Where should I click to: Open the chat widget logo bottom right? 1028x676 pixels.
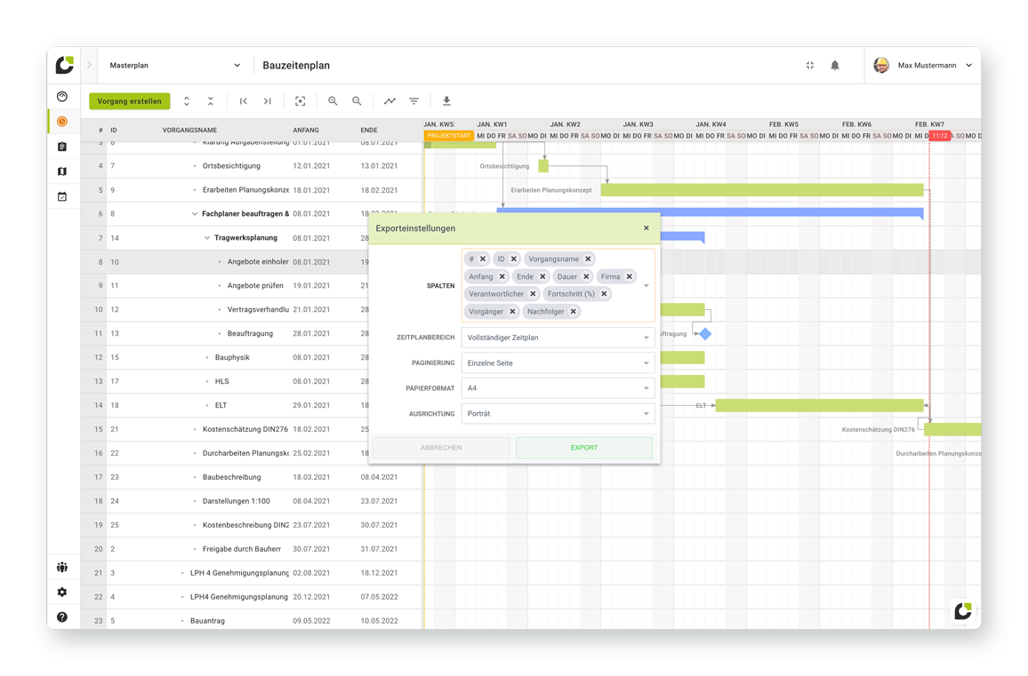pyautogui.click(x=963, y=611)
